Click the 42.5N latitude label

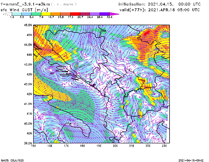(28, 84)
